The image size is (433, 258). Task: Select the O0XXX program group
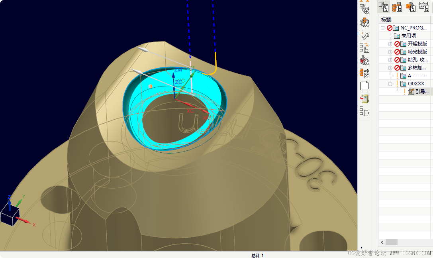pos(416,83)
